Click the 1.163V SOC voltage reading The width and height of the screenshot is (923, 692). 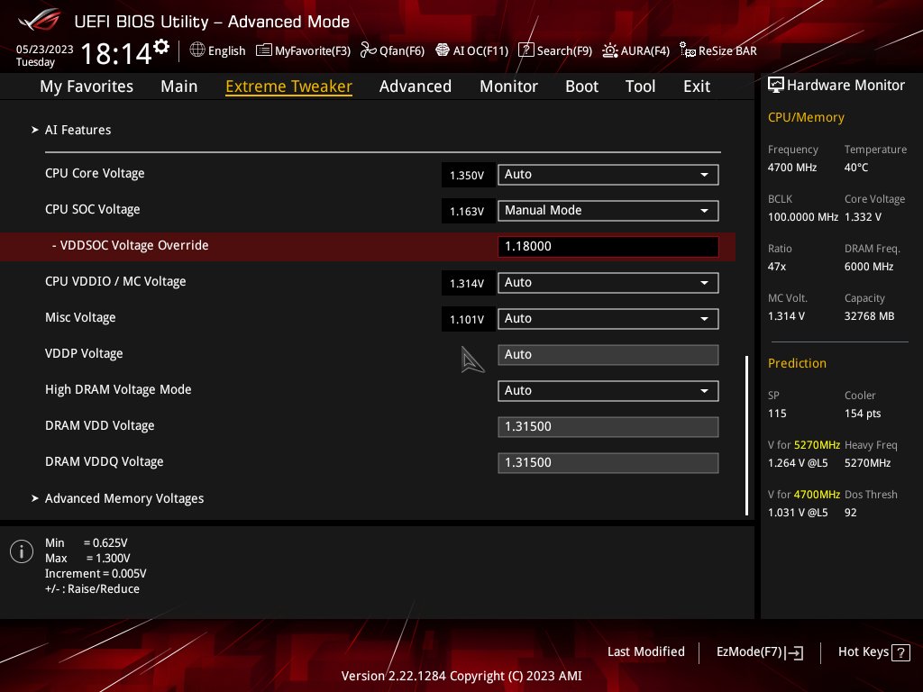pos(468,211)
